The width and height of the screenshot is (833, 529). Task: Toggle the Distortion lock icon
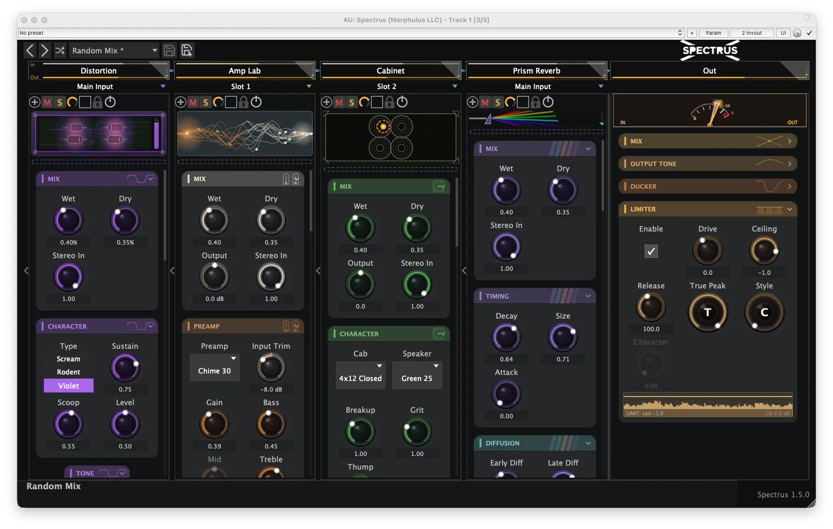(x=98, y=102)
